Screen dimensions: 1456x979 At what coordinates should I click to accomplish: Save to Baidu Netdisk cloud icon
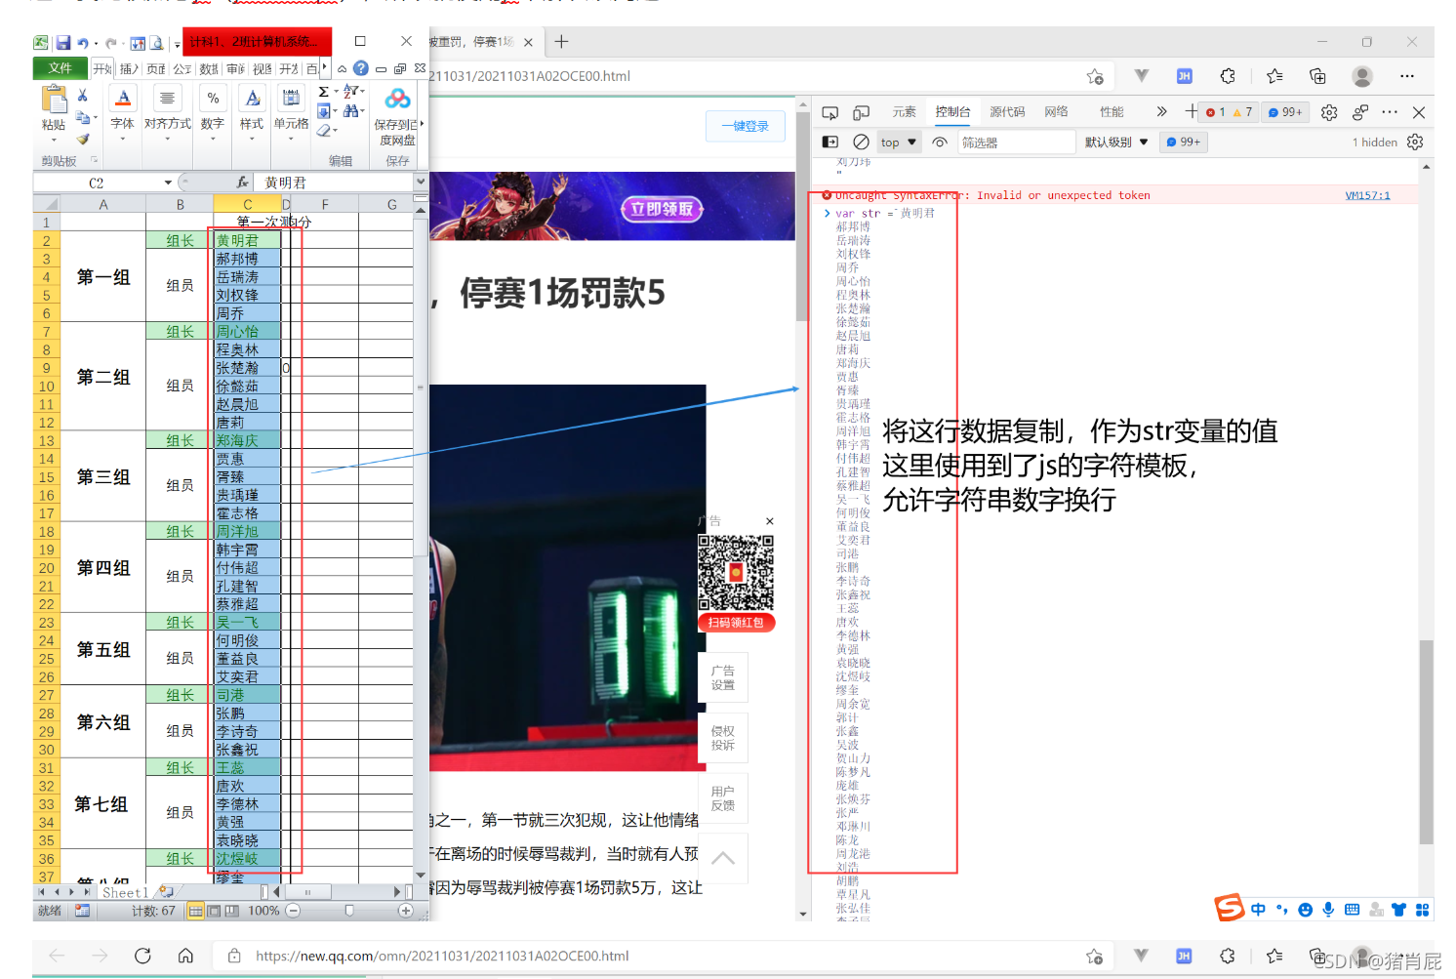tap(397, 99)
